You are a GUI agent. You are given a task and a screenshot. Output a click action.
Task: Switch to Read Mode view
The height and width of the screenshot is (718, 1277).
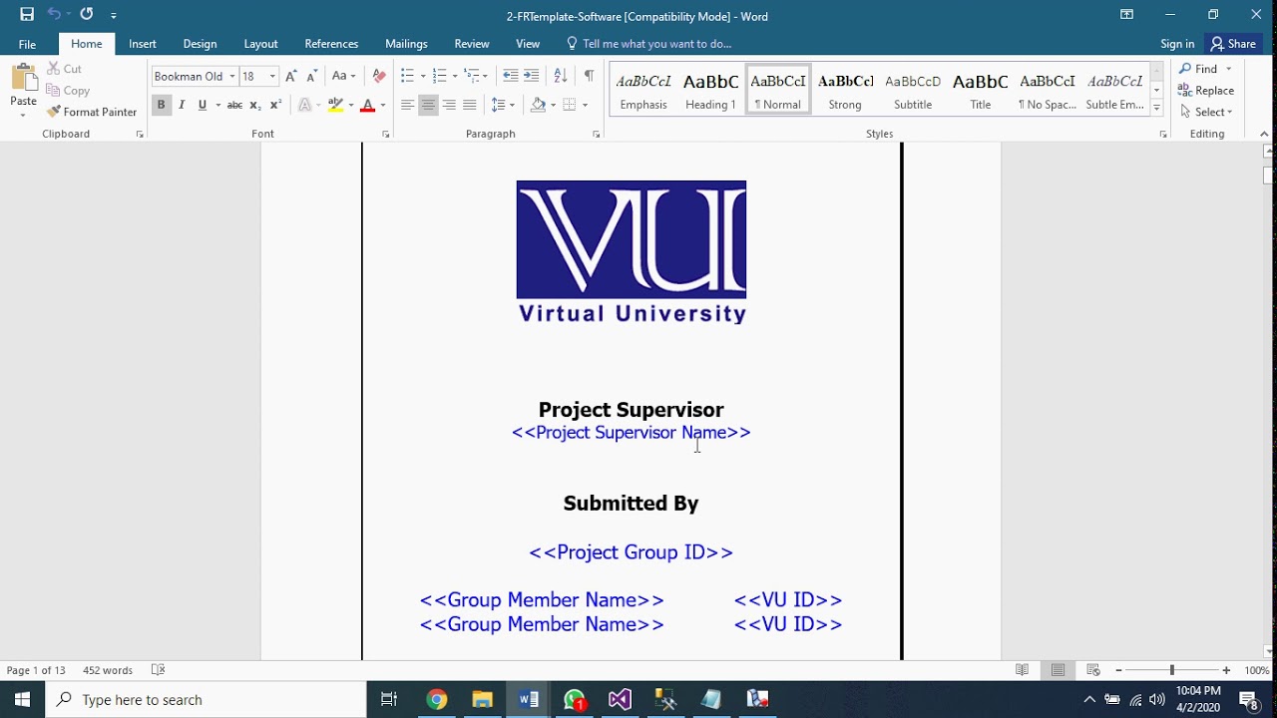tap(1022, 670)
